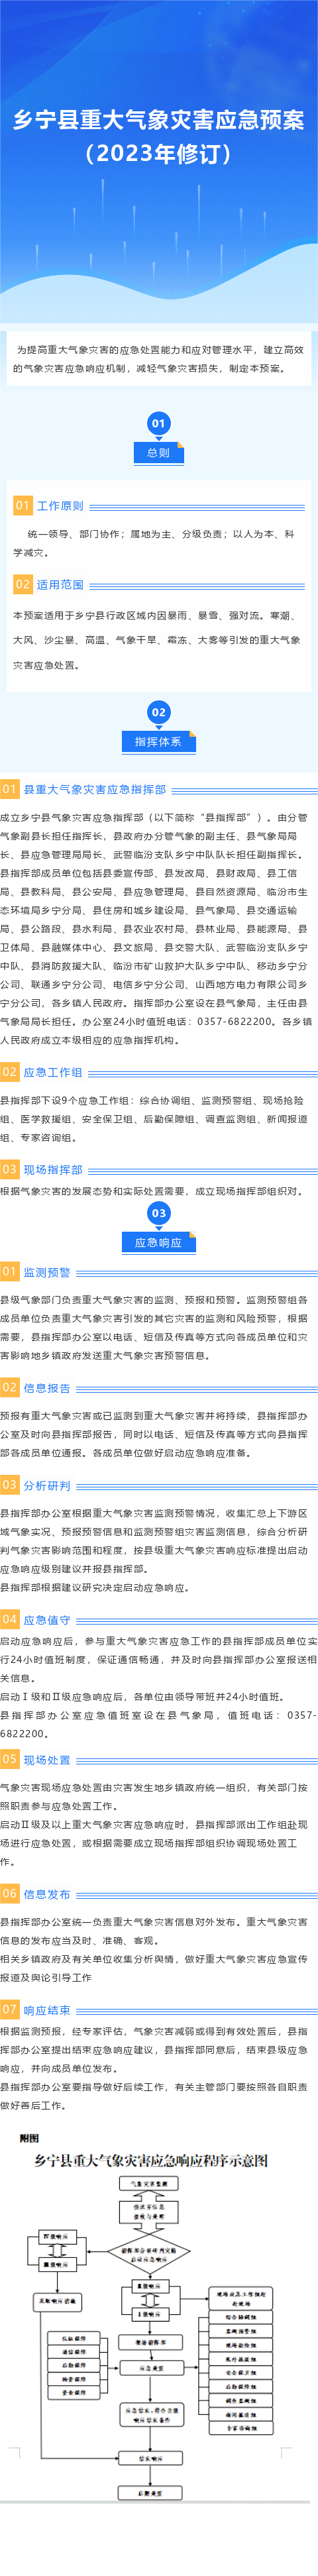The width and height of the screenshot is (318, 2576).
Task: Click the 县重大气象灾害应急指挥部 heading
Action: (95, 789)
